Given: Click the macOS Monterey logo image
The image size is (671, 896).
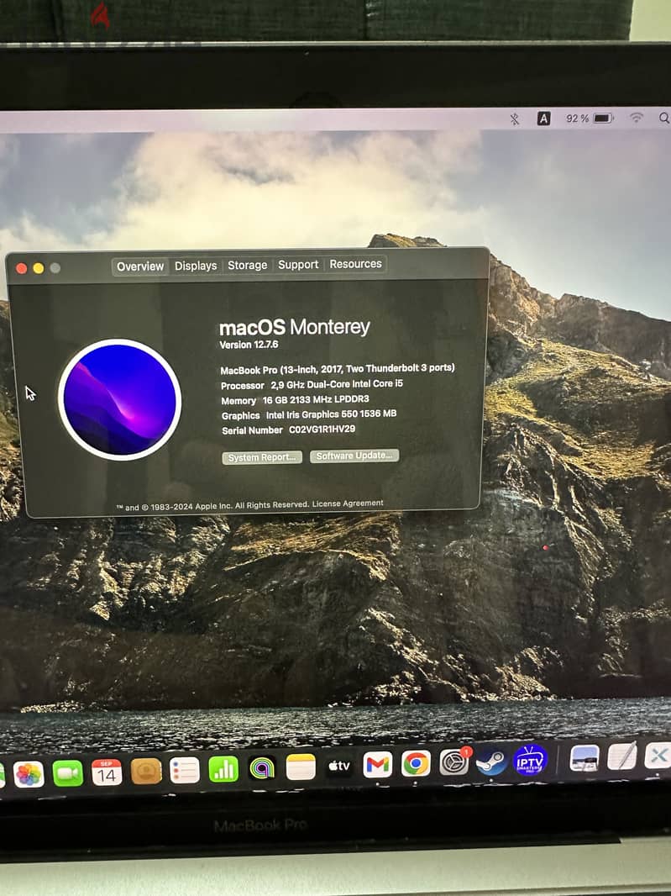Looking at the screenshot, I should [120, 399].
